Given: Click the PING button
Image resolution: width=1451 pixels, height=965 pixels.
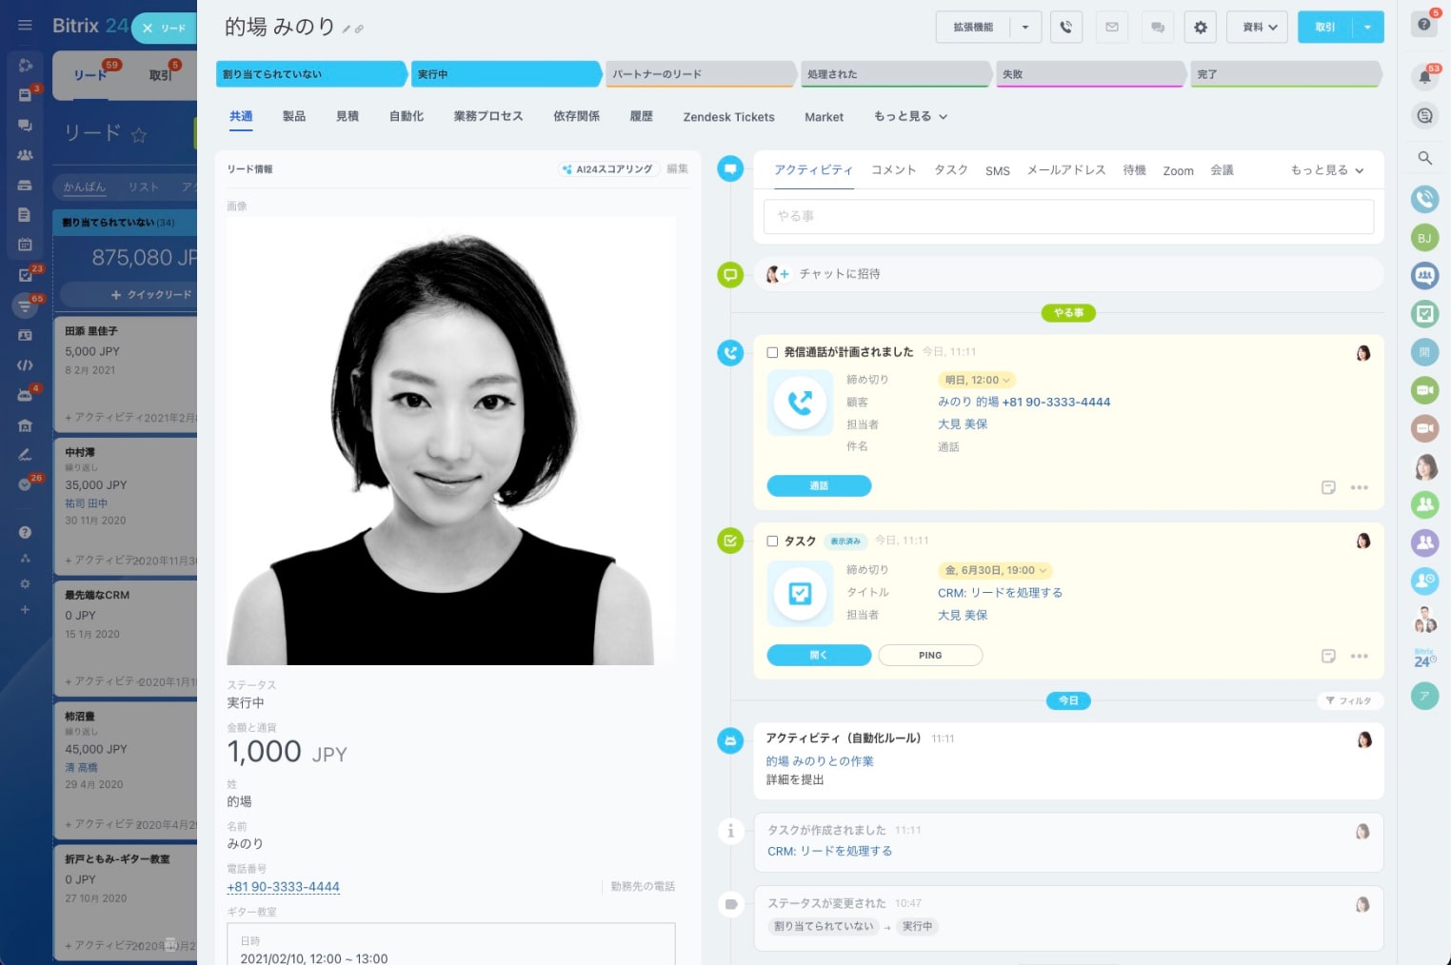Looking at the screenshot, I should pos(930,655).
